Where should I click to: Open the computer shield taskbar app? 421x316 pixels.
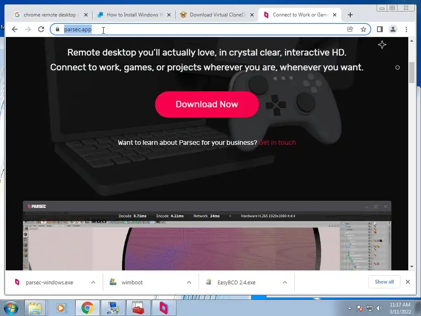[113, 308]
